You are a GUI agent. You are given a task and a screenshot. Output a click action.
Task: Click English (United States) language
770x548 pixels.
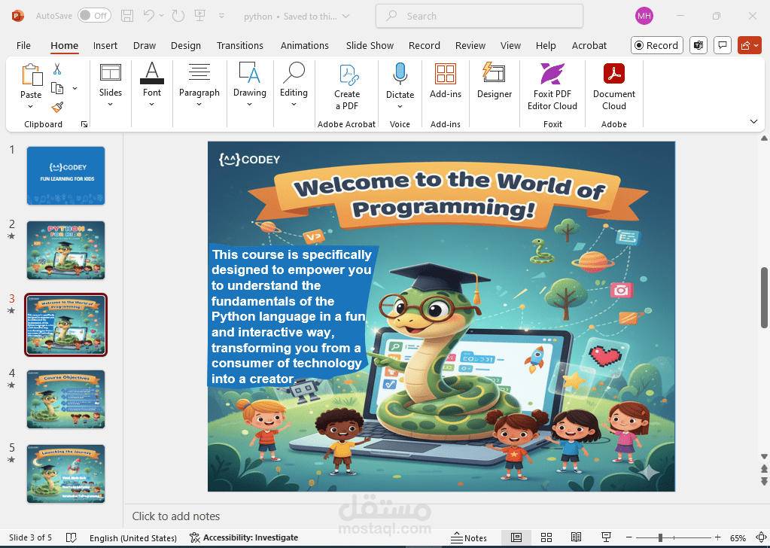pos(133,537)
